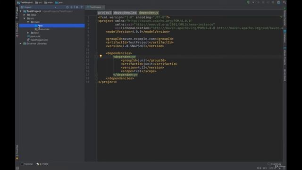Fold the dependencies block at line 11

click(x=96, y=53)
